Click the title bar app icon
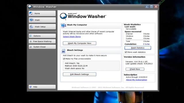This screenshot has width=184, height=103. coord(30,7)
